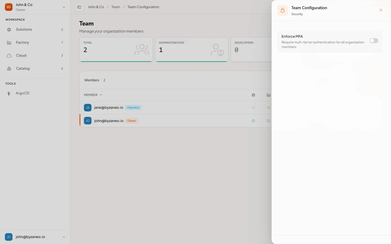Open Cloud in the workspace sidebar
This screenshot has width=391, height=244.
pyautogui.click(x=35, y=56)
